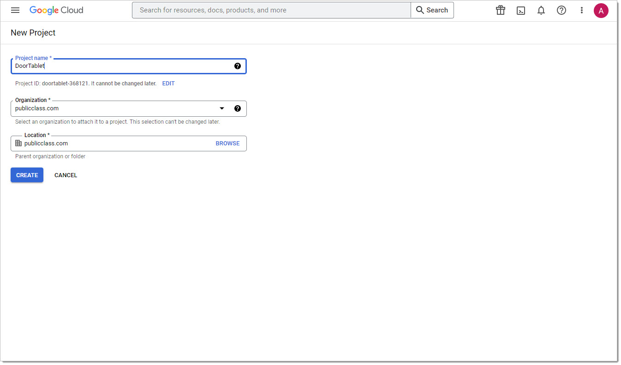This screenshot has height=365, width=621.
Task: Expand the Organization dropdown arrow
Action: [x=222, y=108]
